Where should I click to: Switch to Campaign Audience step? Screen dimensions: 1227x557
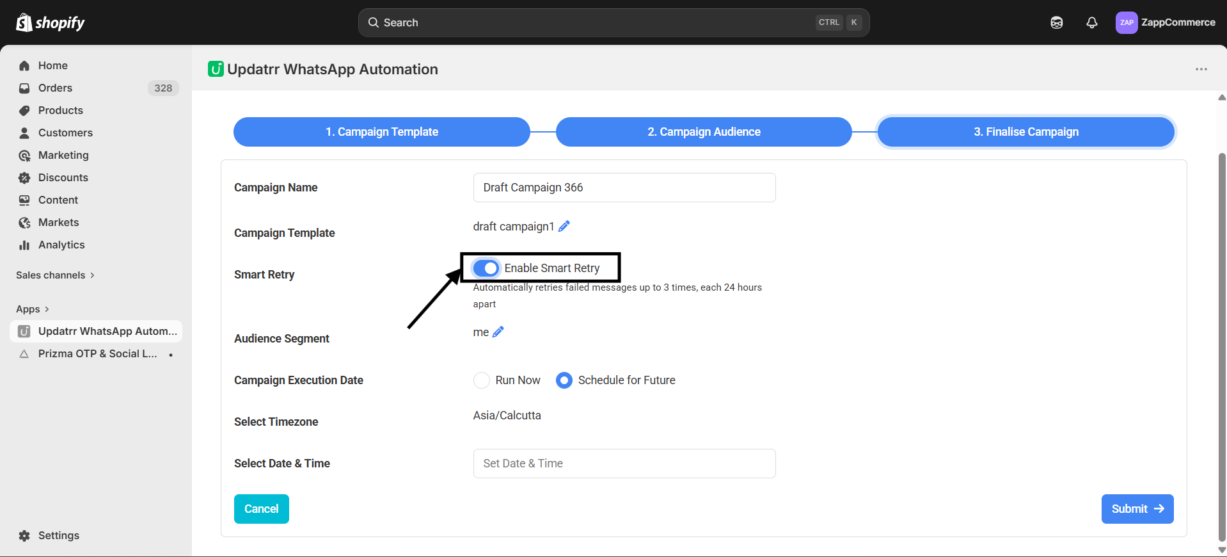pos(703,132)
